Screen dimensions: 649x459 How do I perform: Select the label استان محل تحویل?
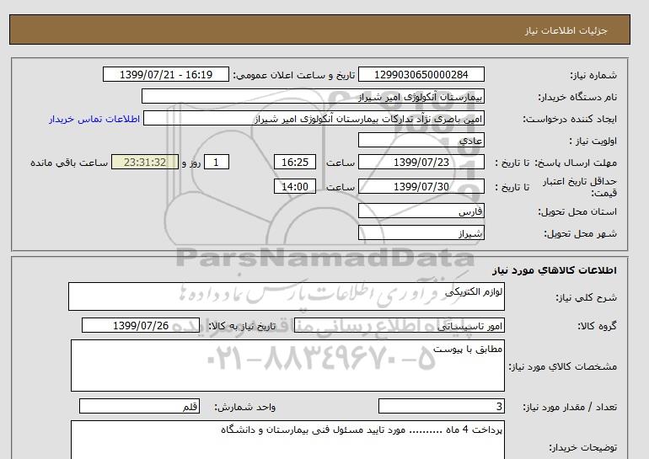[x=577, y=211]
